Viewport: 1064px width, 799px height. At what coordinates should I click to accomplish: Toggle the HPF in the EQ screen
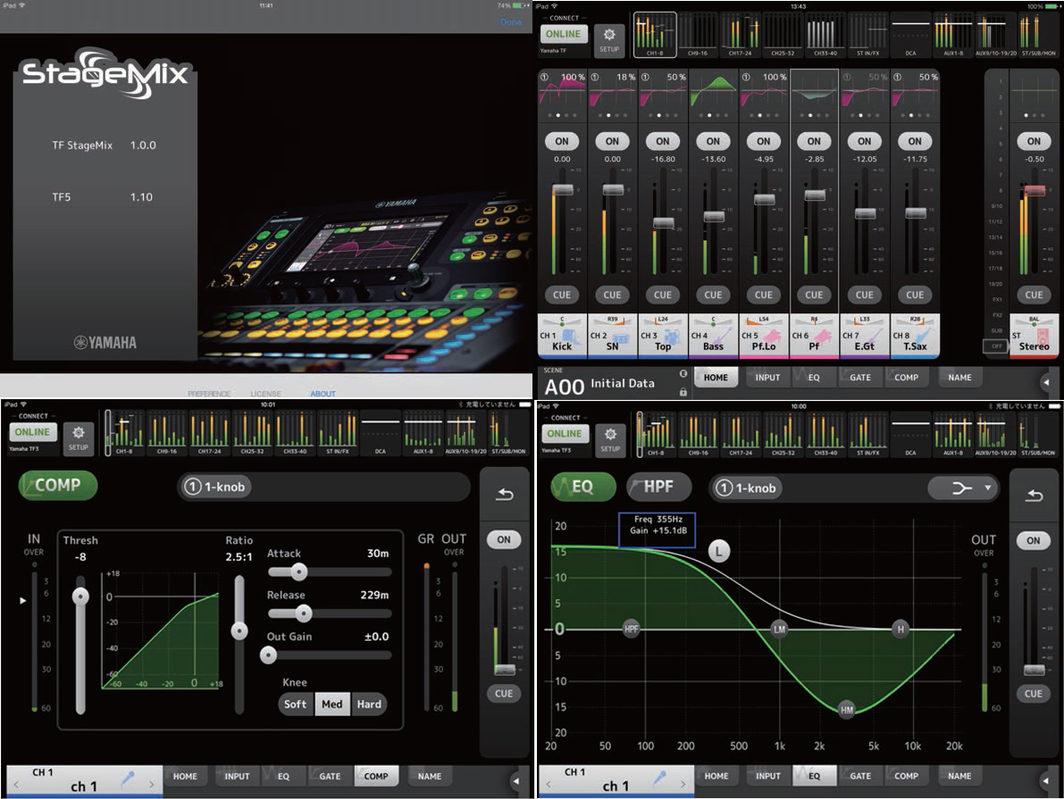[x=658, y=487]
